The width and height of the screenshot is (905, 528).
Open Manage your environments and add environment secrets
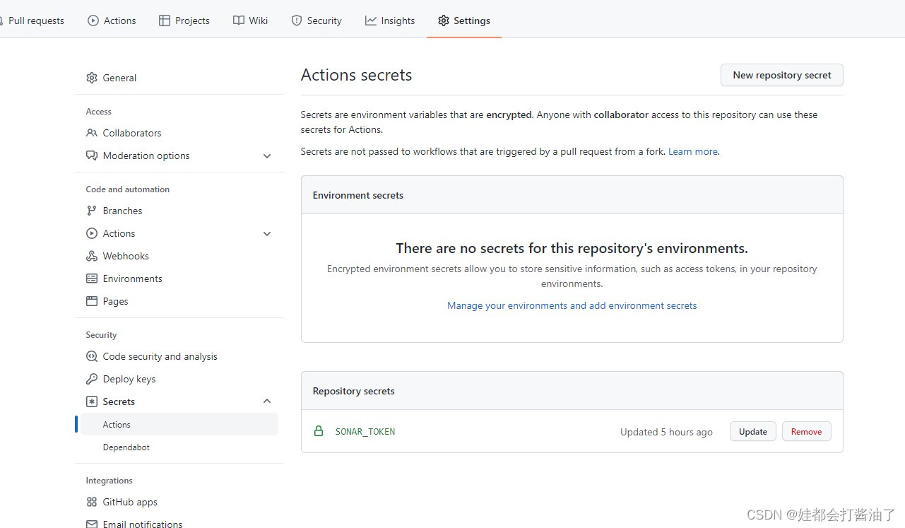pos(572,305)
